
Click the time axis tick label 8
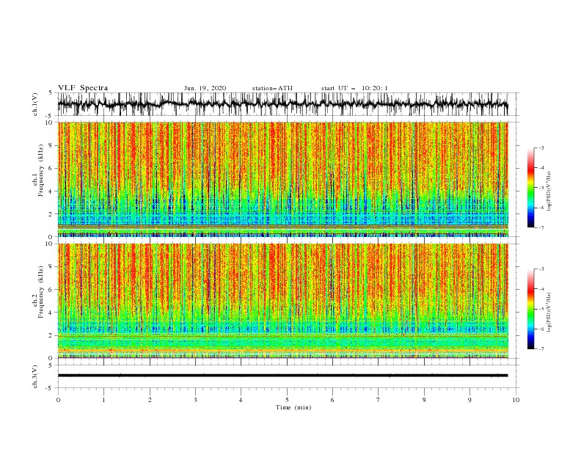(x=424, y=400)
